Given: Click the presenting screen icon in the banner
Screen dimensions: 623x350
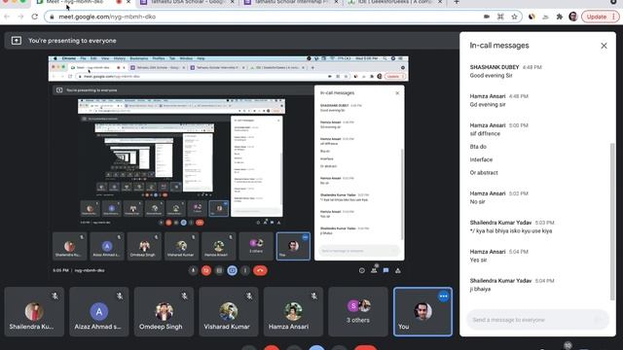Looking at the screenshot, I should pos(17,41).
